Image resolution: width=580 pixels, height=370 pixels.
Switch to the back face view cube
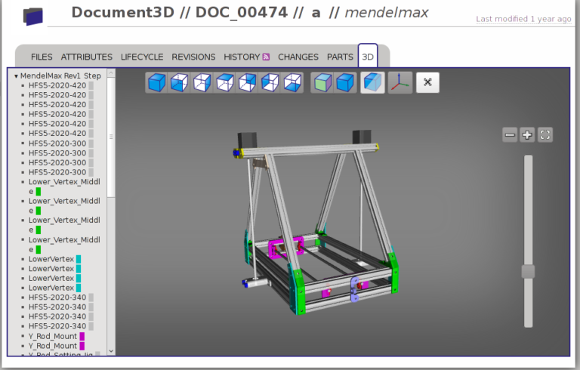[247, 82]
